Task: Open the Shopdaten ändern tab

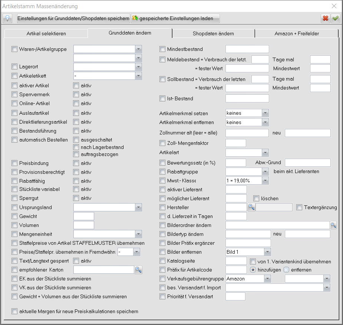Action: coord(213,33)
